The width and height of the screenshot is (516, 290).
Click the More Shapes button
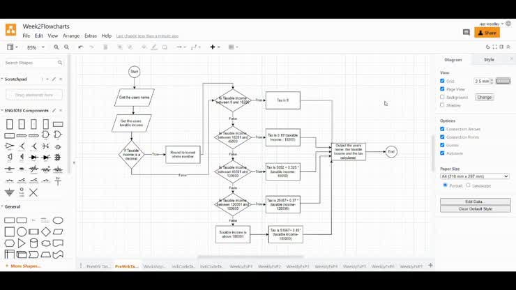[x=23, y=266]
